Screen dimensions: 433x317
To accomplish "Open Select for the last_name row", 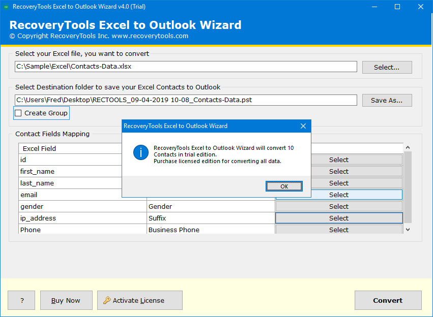I will point(357,183).
